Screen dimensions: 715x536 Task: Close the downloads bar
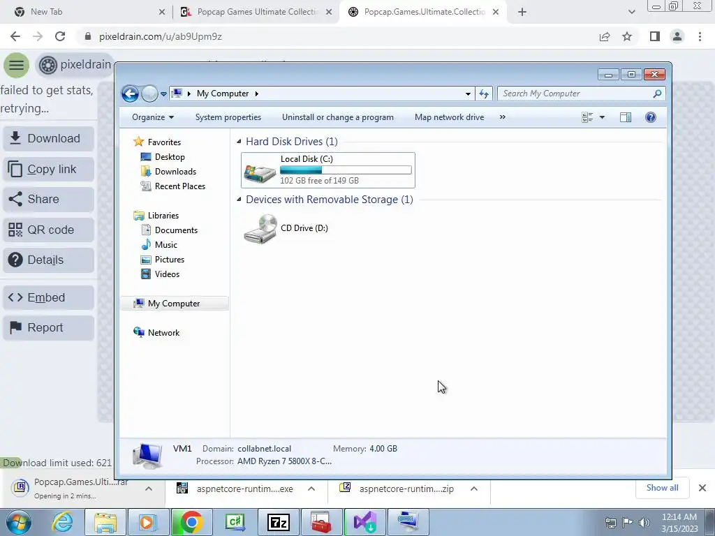tap(702, 488)
